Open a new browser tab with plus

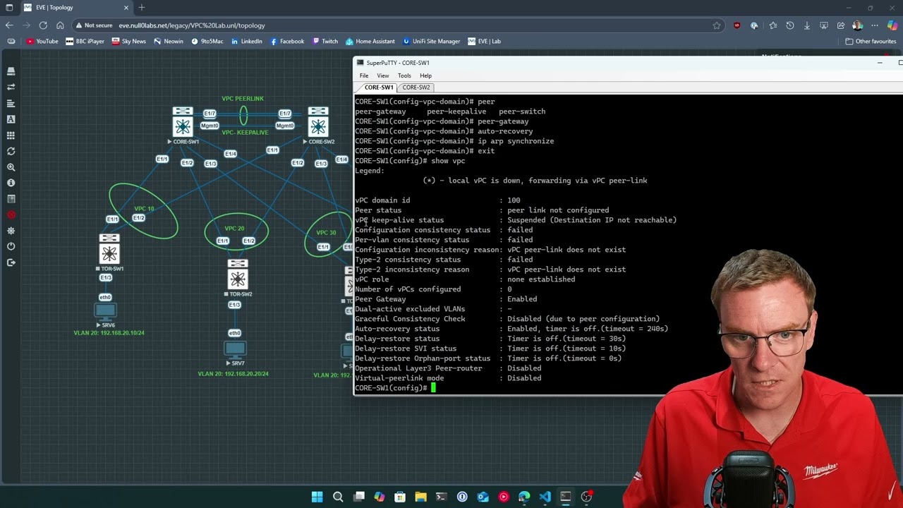142,8
